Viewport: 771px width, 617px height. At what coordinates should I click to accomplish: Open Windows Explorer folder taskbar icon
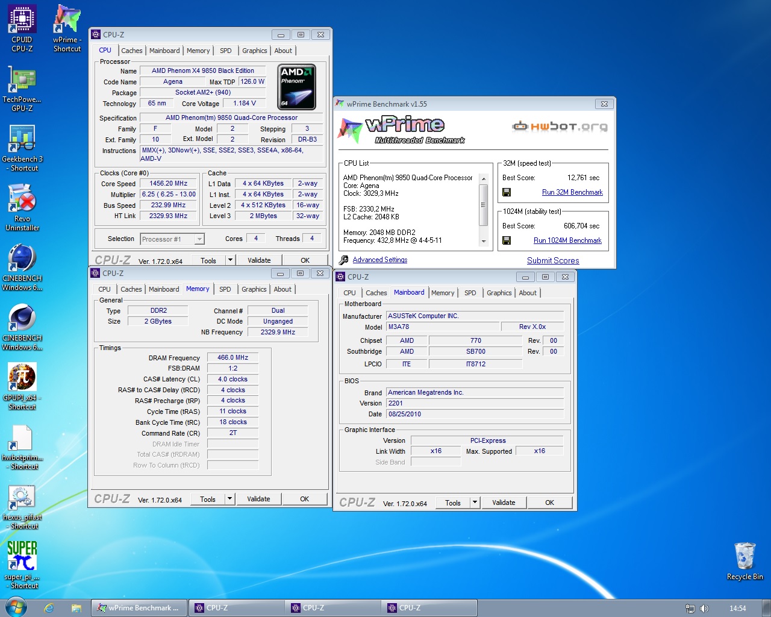click(x=76, y=608)
